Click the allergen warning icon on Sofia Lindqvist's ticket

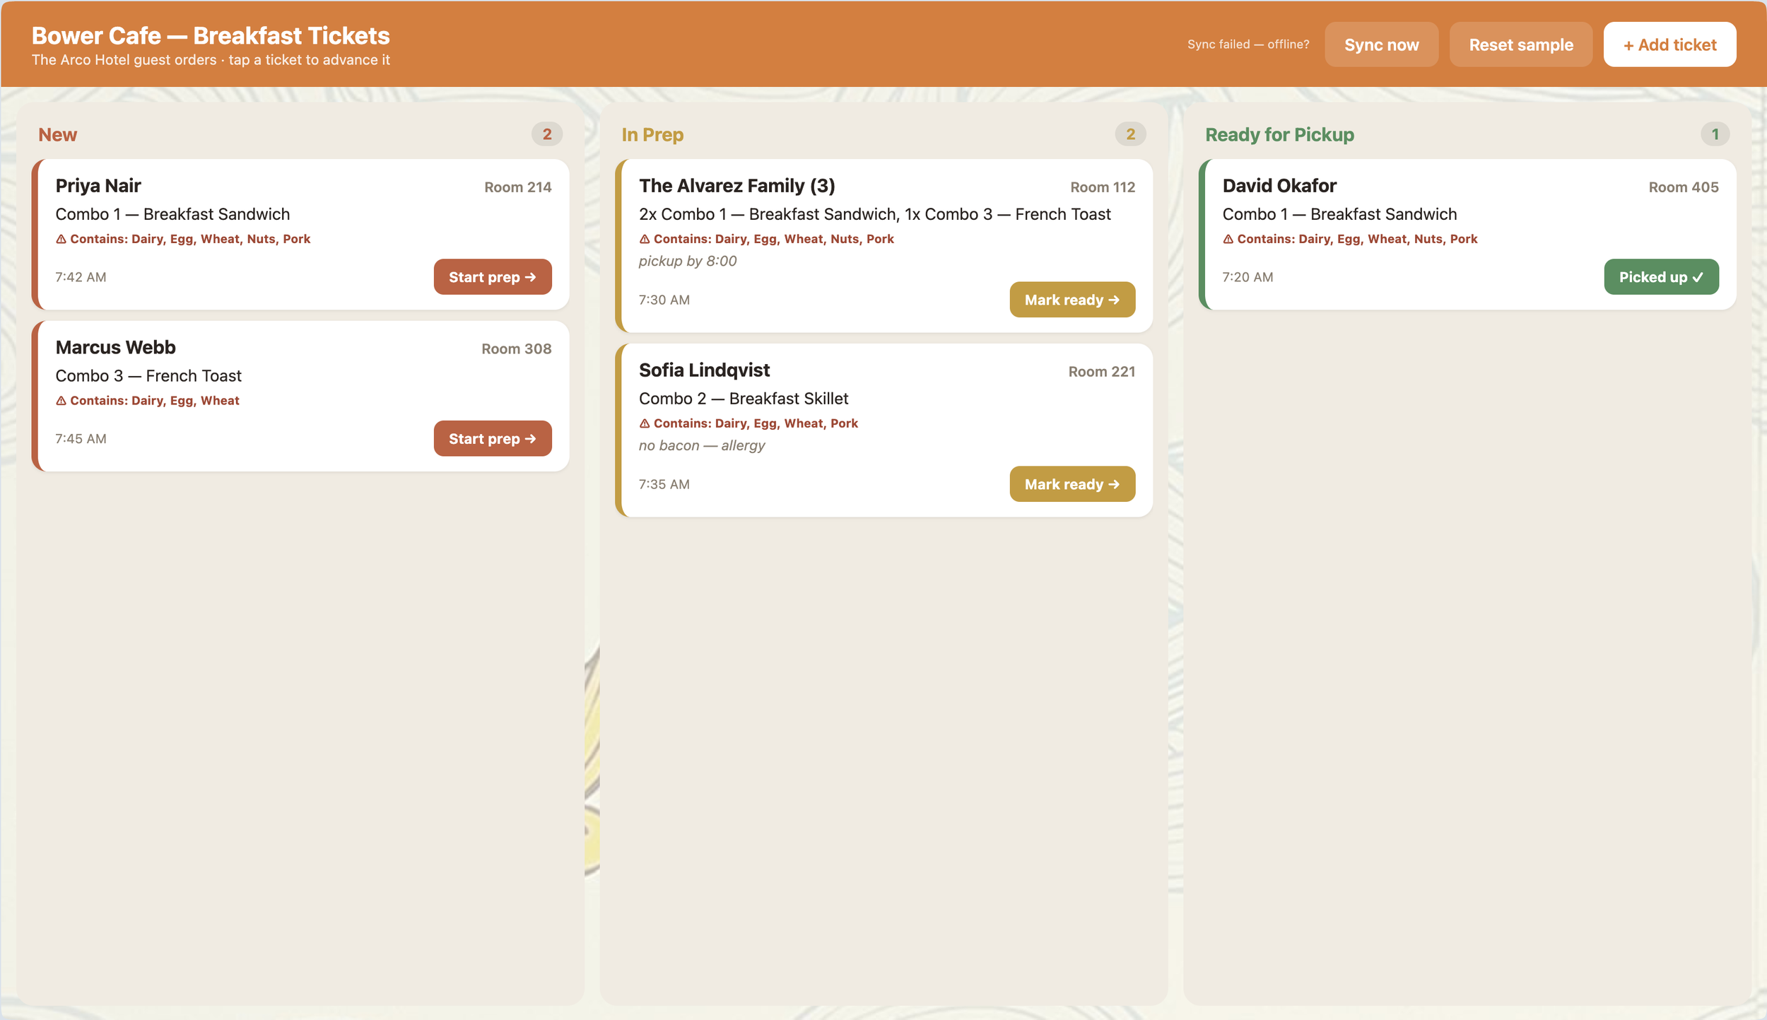(x=645, y=423)
